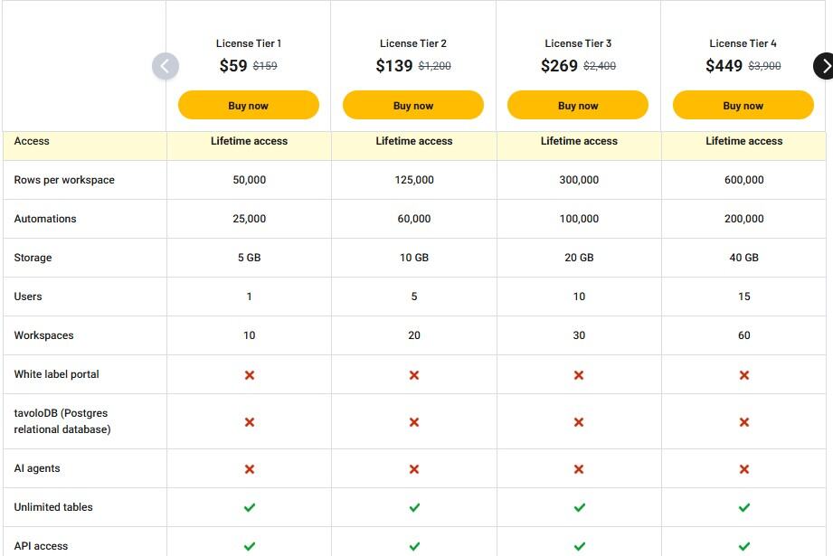Select the green checkmark for Unlimited tables in Tier 1

click(x=249, y=507)
